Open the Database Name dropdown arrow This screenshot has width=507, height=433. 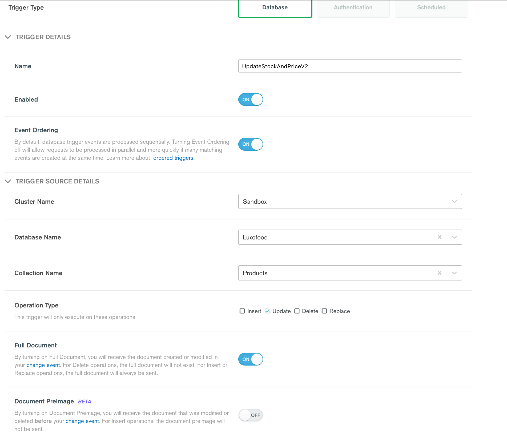pyautogui.click(x=454, y=237)
